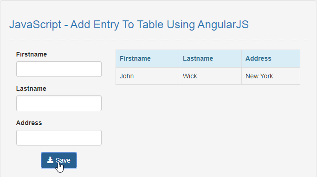317x177 pixels.
Task: Click the Address column header
Action: pos(271,58)
